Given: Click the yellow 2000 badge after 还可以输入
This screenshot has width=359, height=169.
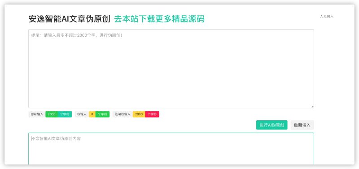Looking at the screenshot, I should tap(139, 114).
